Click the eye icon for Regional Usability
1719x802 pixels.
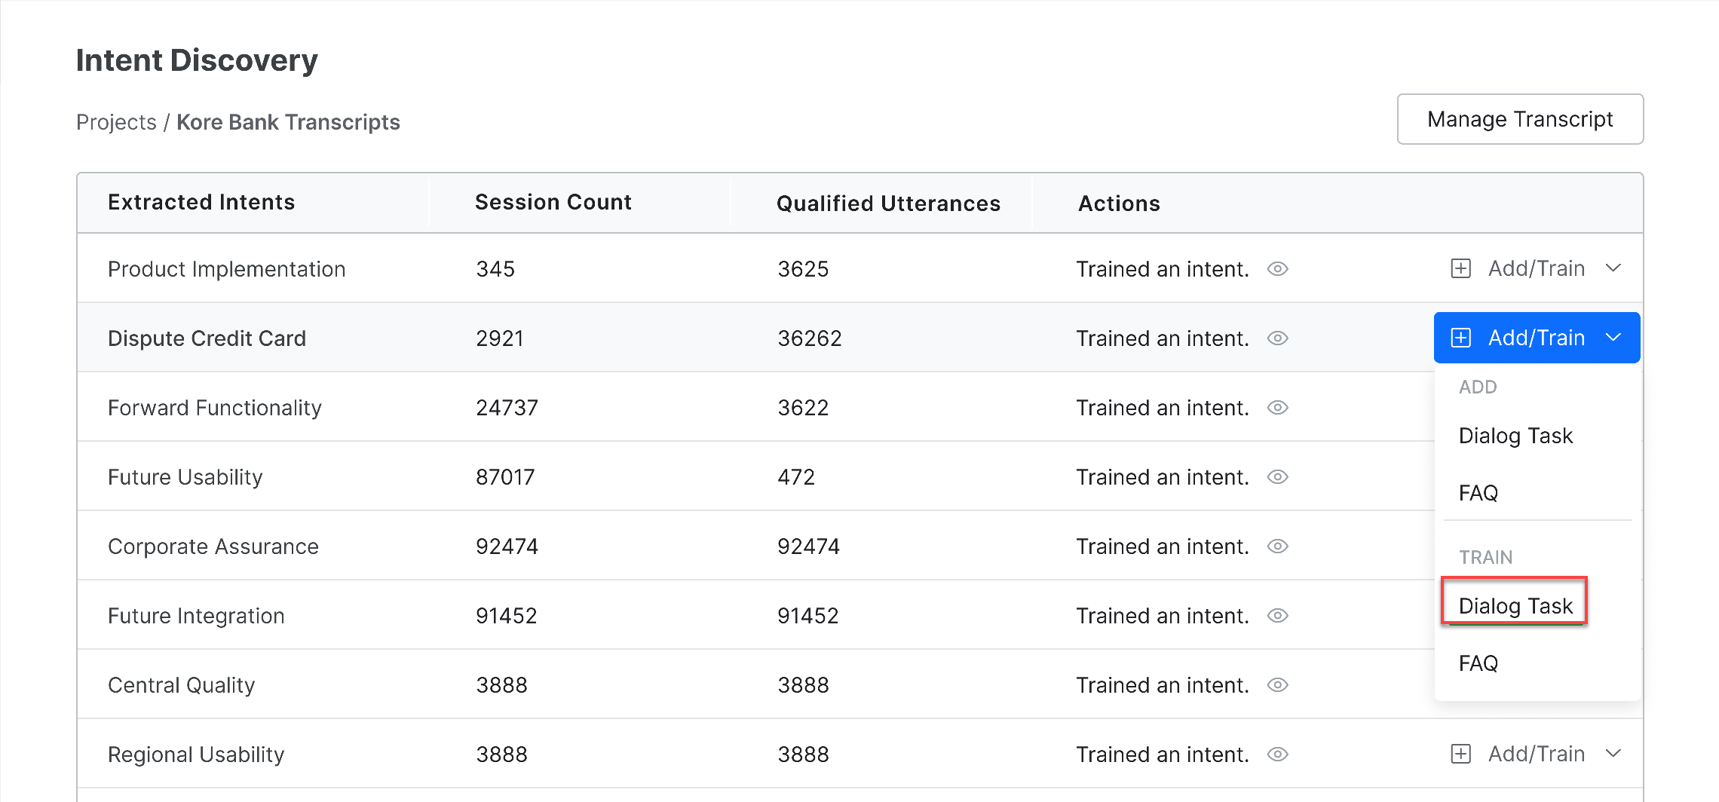pyautogui.click(x=1277, y=755)
